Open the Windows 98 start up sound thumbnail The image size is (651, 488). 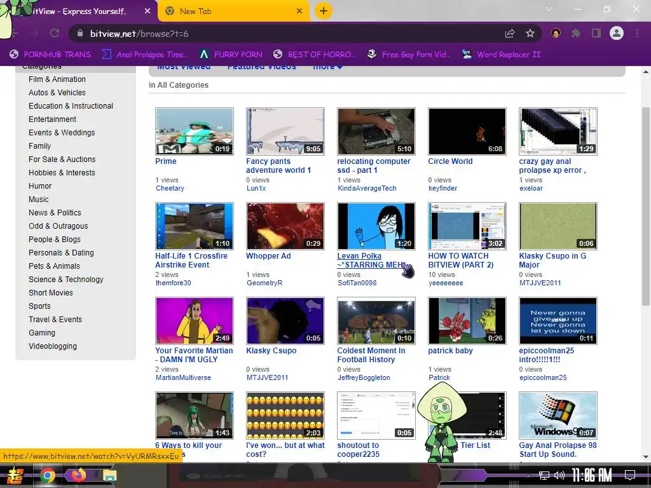[x=558, y=415]
